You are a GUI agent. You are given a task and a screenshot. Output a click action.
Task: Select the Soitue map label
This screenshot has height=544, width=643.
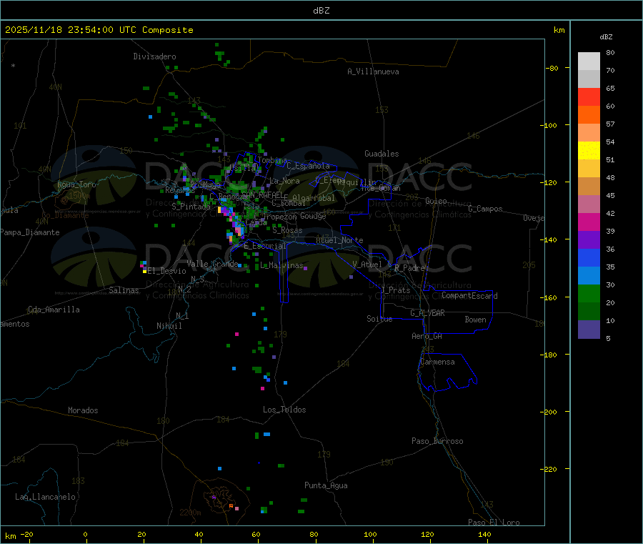tap(379, 319)
